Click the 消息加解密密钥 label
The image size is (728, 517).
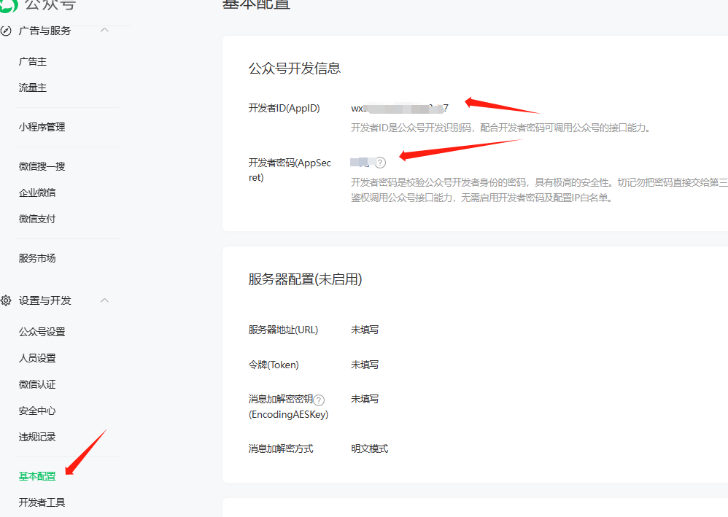point(281,399)
